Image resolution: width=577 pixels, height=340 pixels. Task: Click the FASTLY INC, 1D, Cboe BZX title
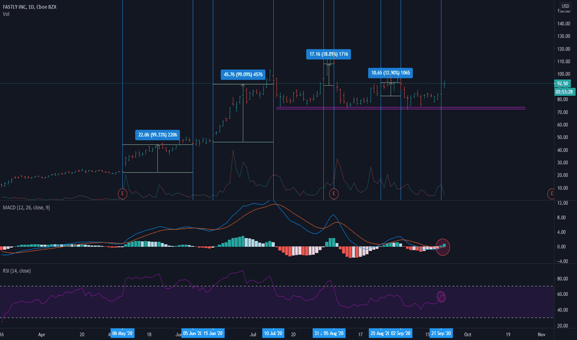30,7
